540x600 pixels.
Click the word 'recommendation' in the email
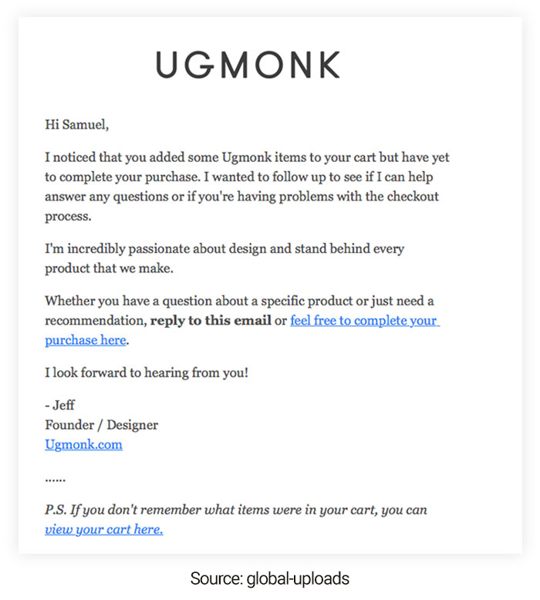tap(94, 320)
